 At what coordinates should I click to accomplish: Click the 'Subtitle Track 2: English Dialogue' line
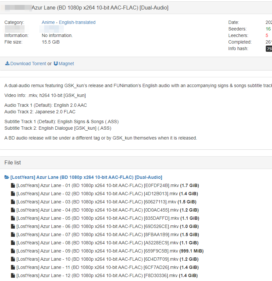pos(58,128)
